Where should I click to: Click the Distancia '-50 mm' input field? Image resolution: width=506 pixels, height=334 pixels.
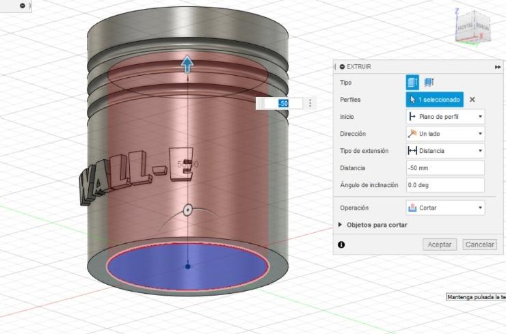coord(445,168)
